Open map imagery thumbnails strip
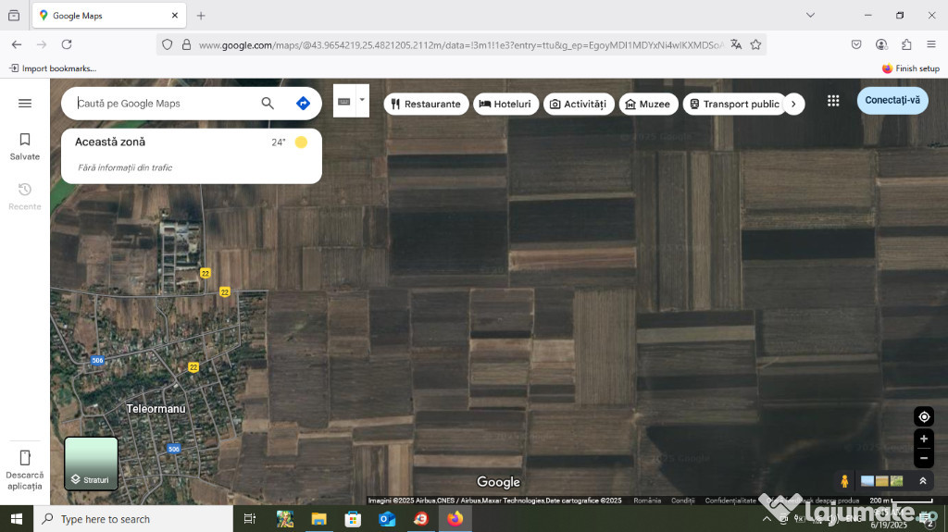Image resolution: width=948 pixels, height=532 pixels. 882,481
